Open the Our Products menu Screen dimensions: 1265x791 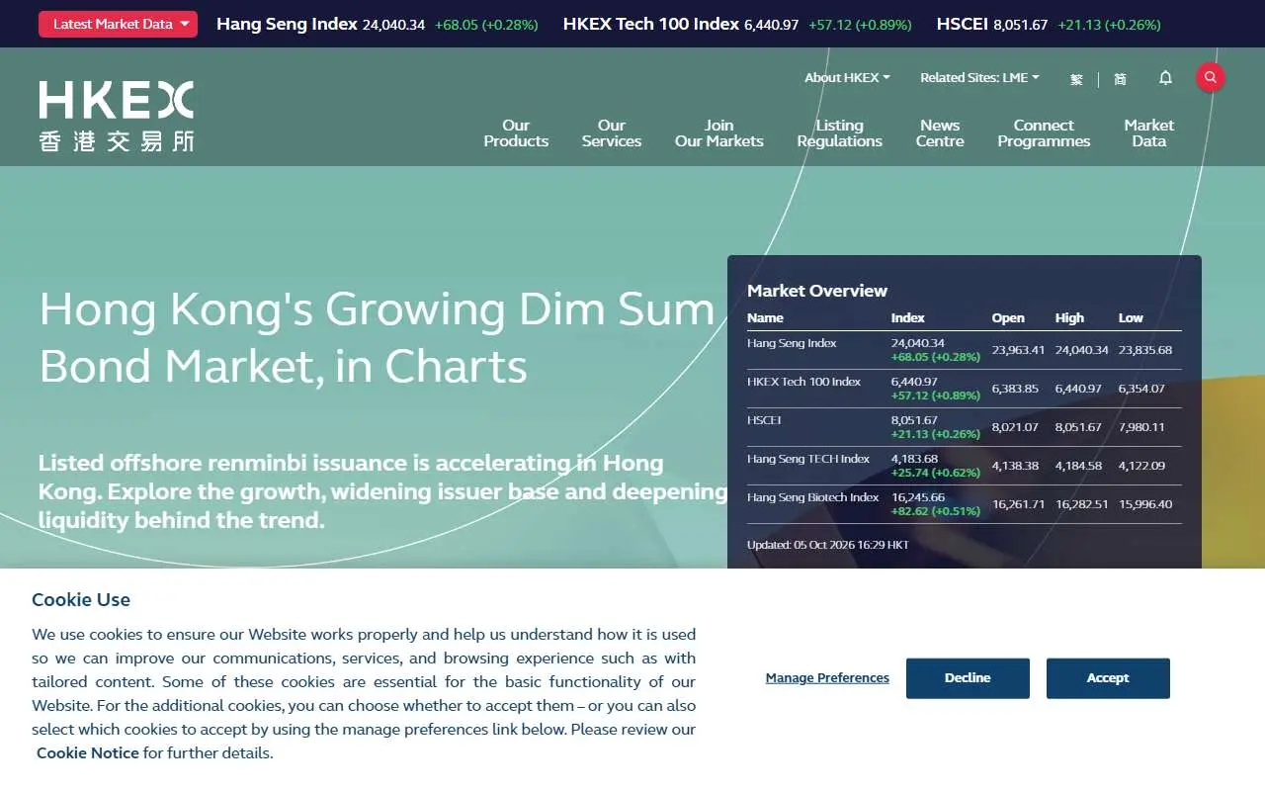516,133
